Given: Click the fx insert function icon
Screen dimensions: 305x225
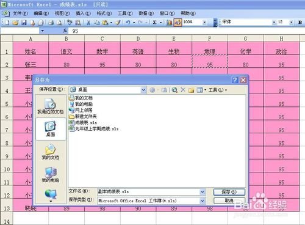Looking at the screenshot, I should [x=65, y=31].
